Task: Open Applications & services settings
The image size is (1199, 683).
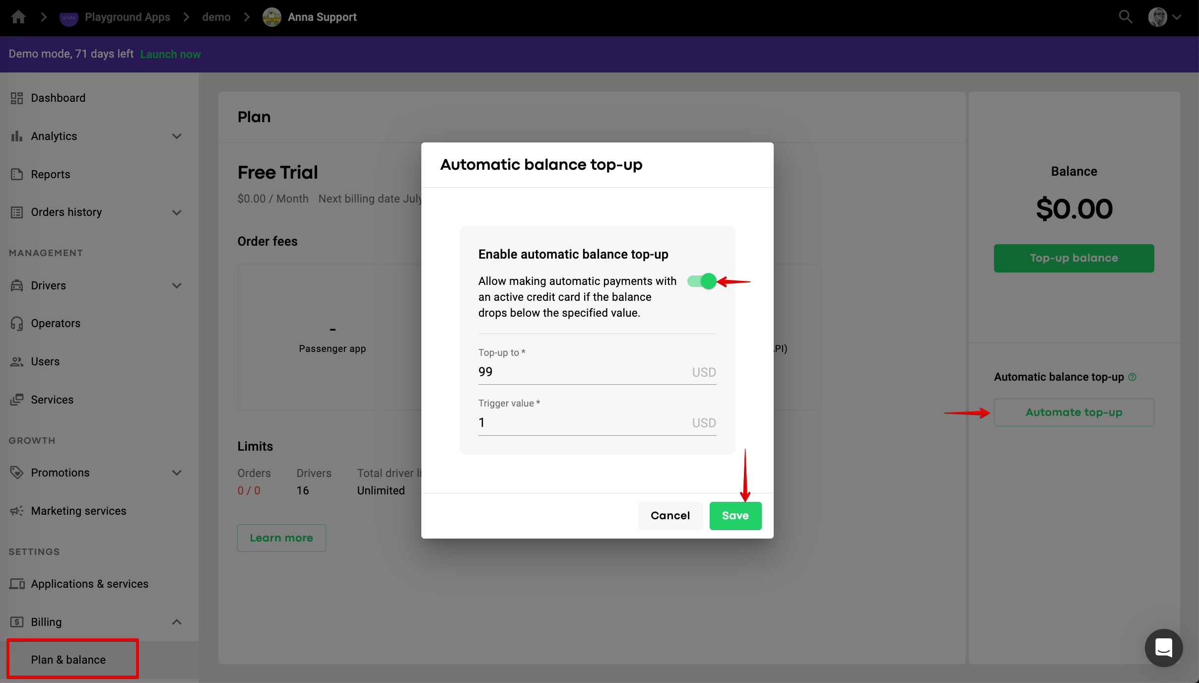Action: (x=89, y=584)
